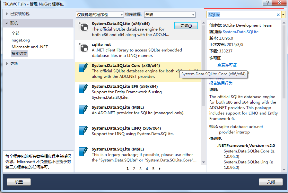Image resolution: width=288 pixels, height=193 pixels.
Task: Select the 搜索结果 item
Action: point(19,53)
